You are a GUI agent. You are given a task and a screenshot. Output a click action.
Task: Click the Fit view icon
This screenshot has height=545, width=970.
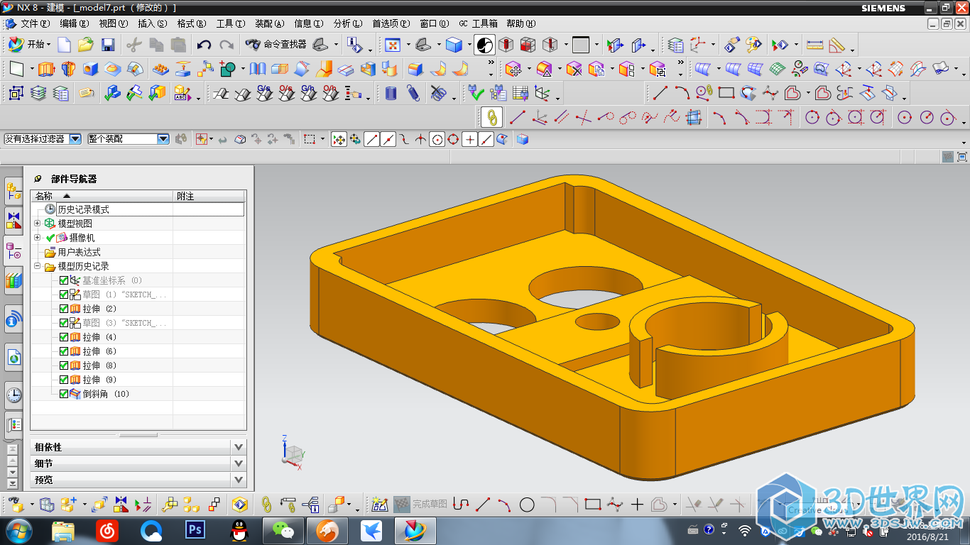coord(392,45)
